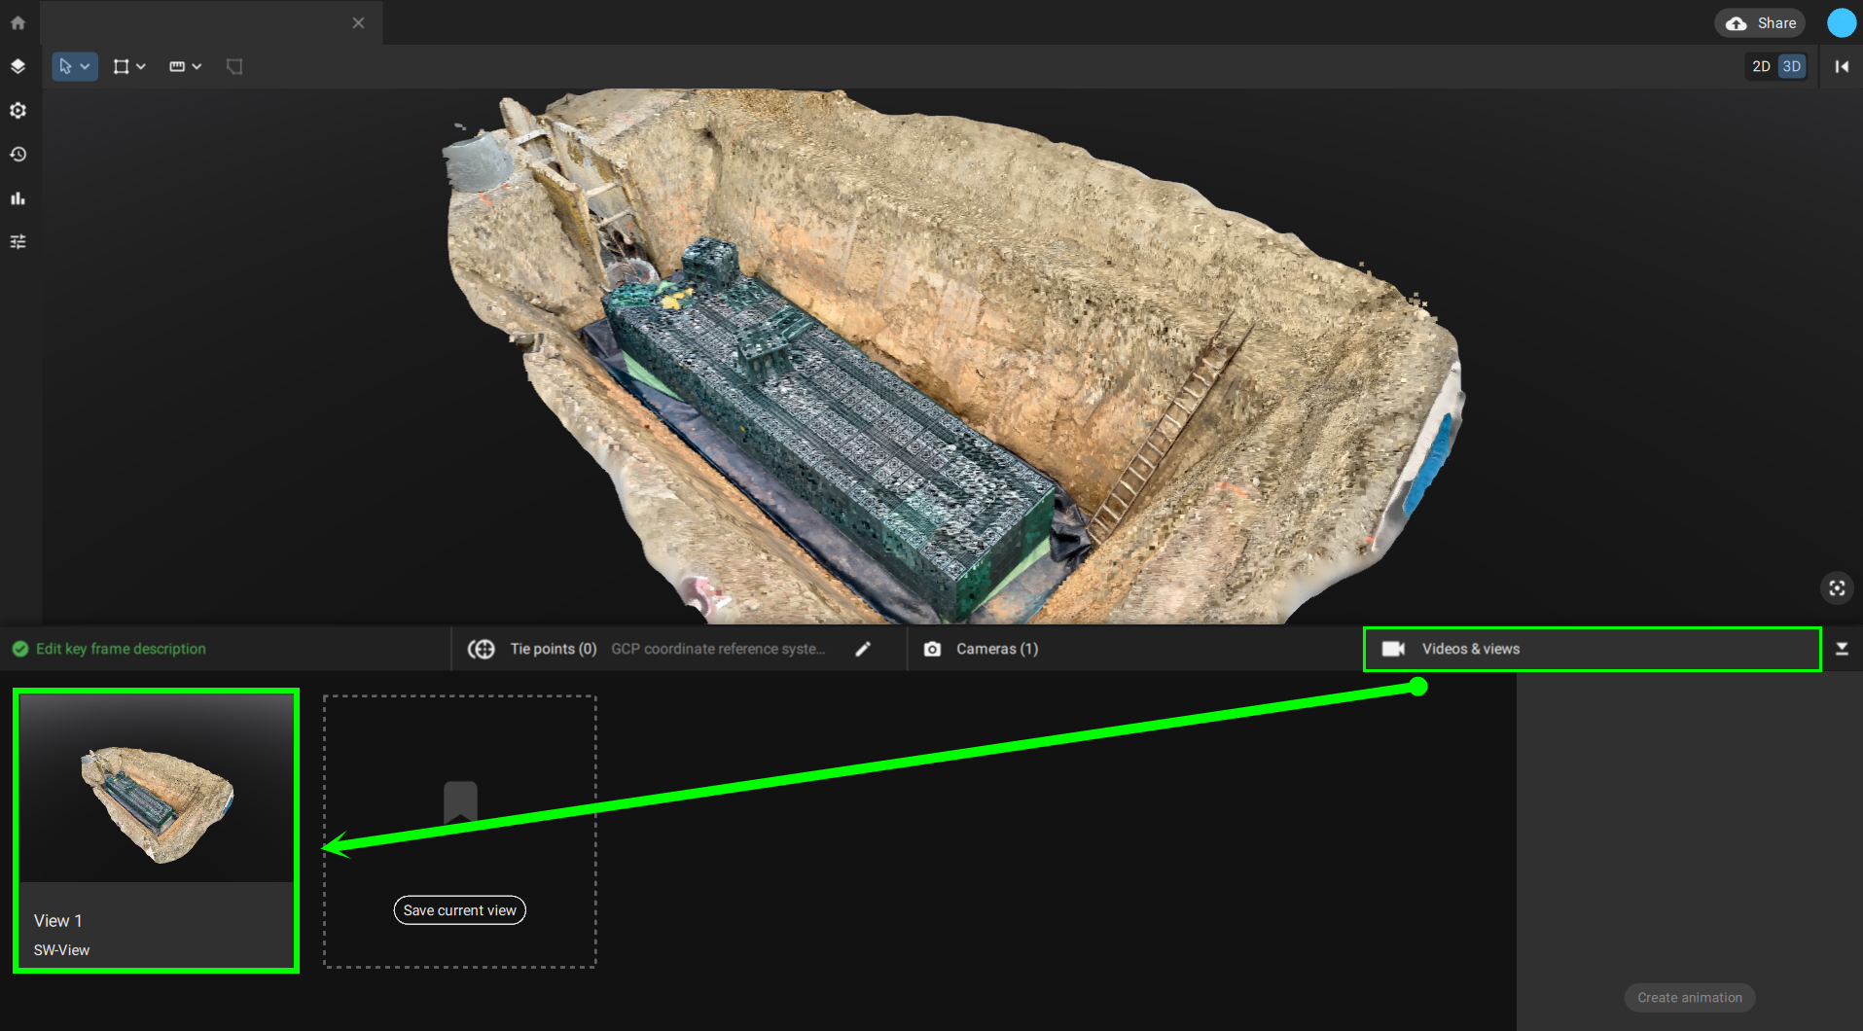Click the pencil icon to edit GCP reference
This screenshot has height=1031, width=1863.
[x=863, y=649]
